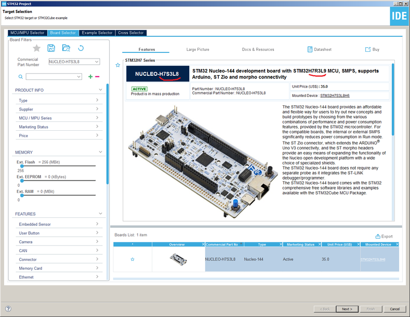410x317 pixels.
Task: Open the search field dropdown
Action: coord(78,77)
